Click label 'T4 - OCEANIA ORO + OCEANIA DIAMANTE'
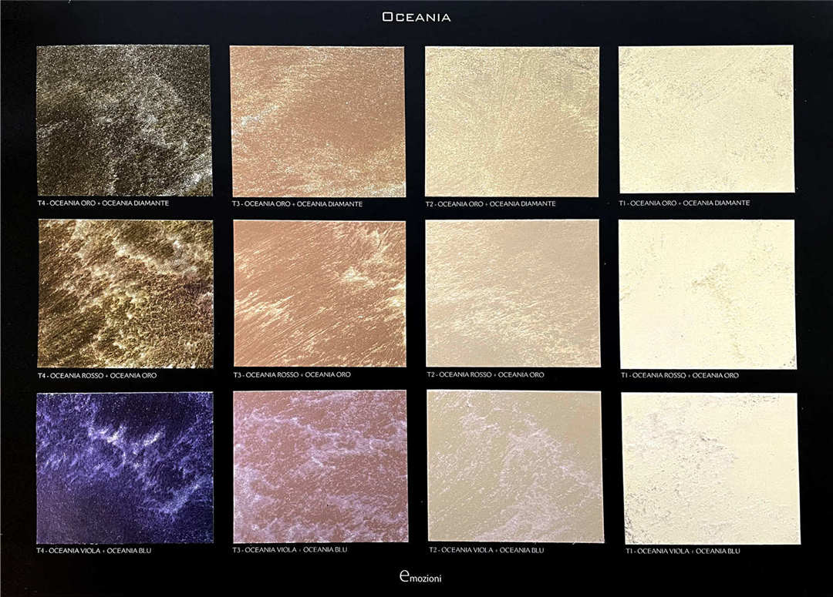833x597 pixels. [103, 203]
